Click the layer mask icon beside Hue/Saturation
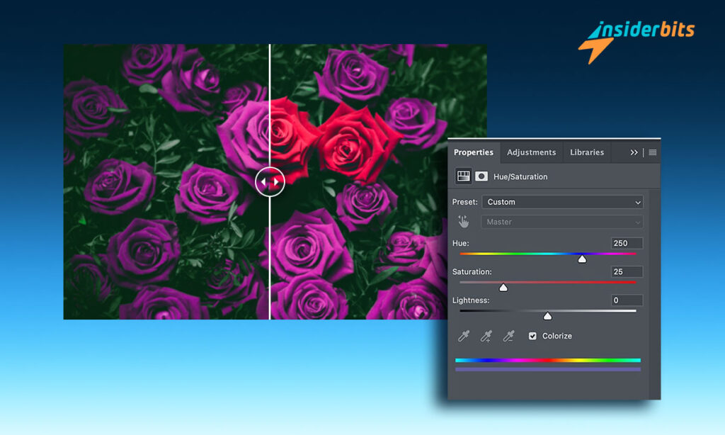Screen dimensions: 725x435 482,176
